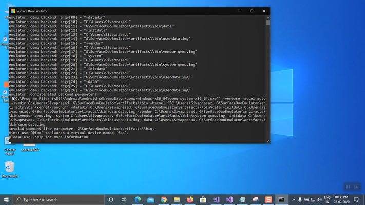The height and width of the screenshot is (205, 365).
Task: Open the clock showing 01:38 PM
Action: [341, 200]
